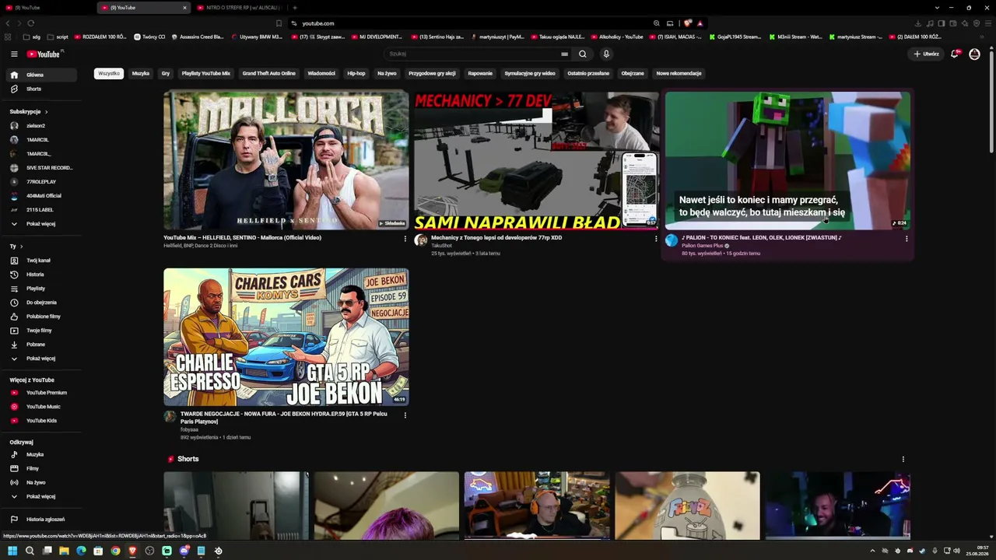Start voice search with the microphone
Viewport: 996px width, 560px height.
pyautogui.click(x=606, y=54)
